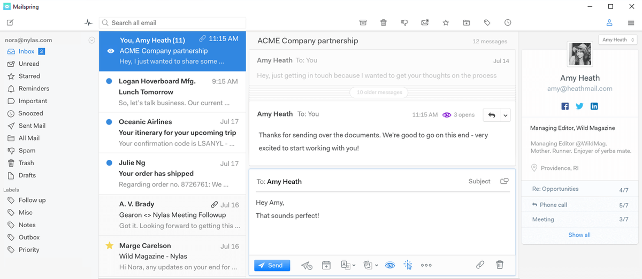Click Subject to edit the subject line
This screenshot has height=279, width=642.
479,181
